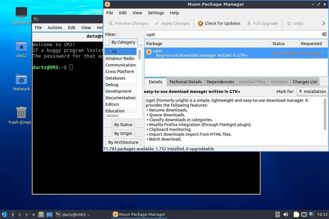Click Undo toolbar button
The image size is (329, 219).
(295, 23)
